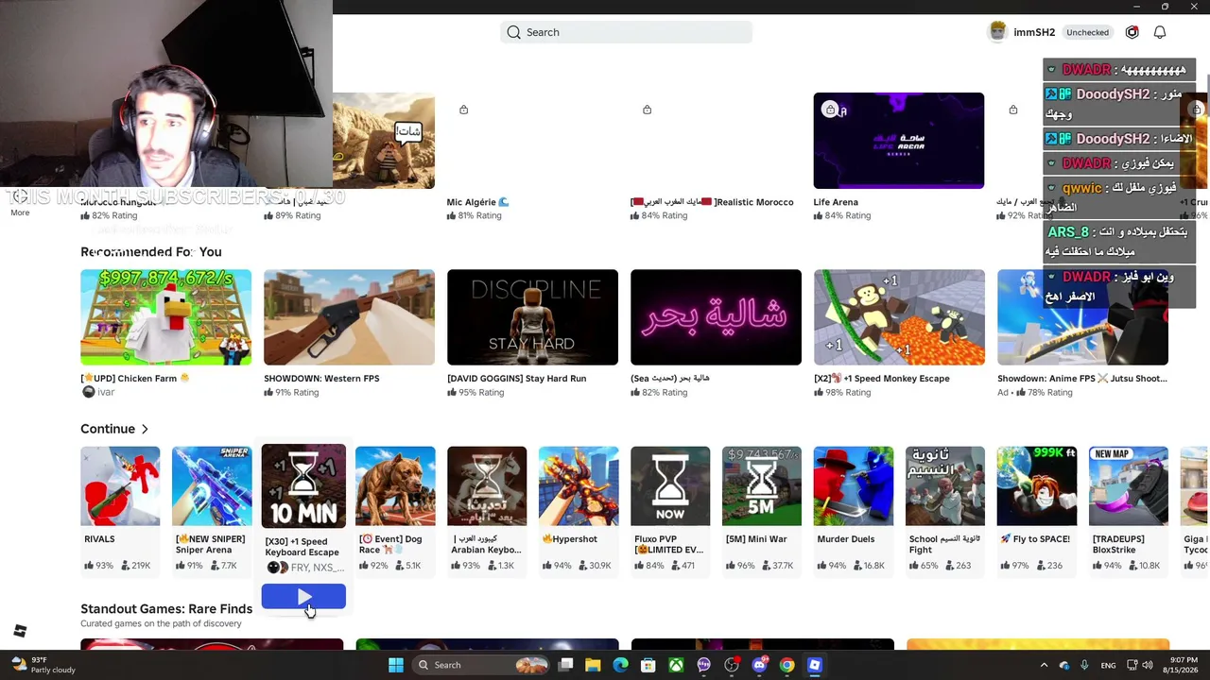The height and width of the screenshot is (680, 1210).
Task: Open the pink neon Arabic game thumbnail
Action: 716,317
